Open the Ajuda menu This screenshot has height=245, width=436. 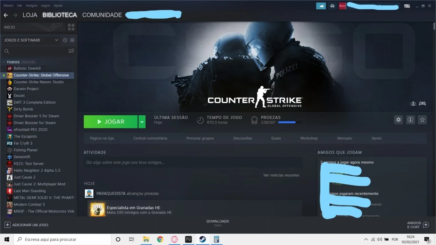click(x=58, y=6)
